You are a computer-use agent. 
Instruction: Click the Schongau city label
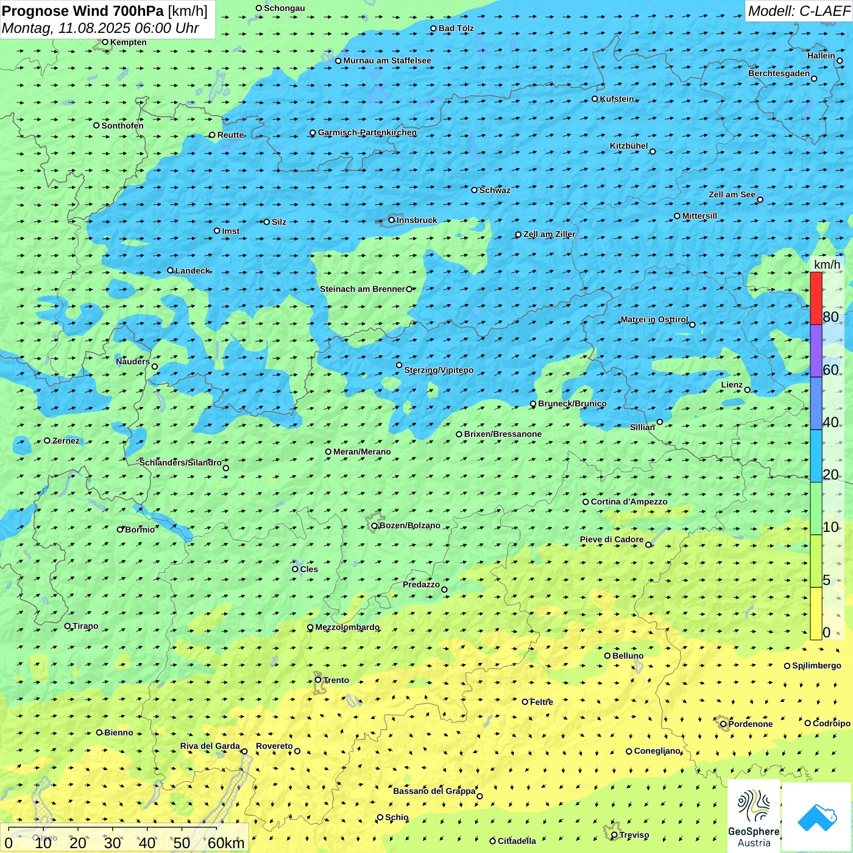pyautogui.click(x=284, y=8)
